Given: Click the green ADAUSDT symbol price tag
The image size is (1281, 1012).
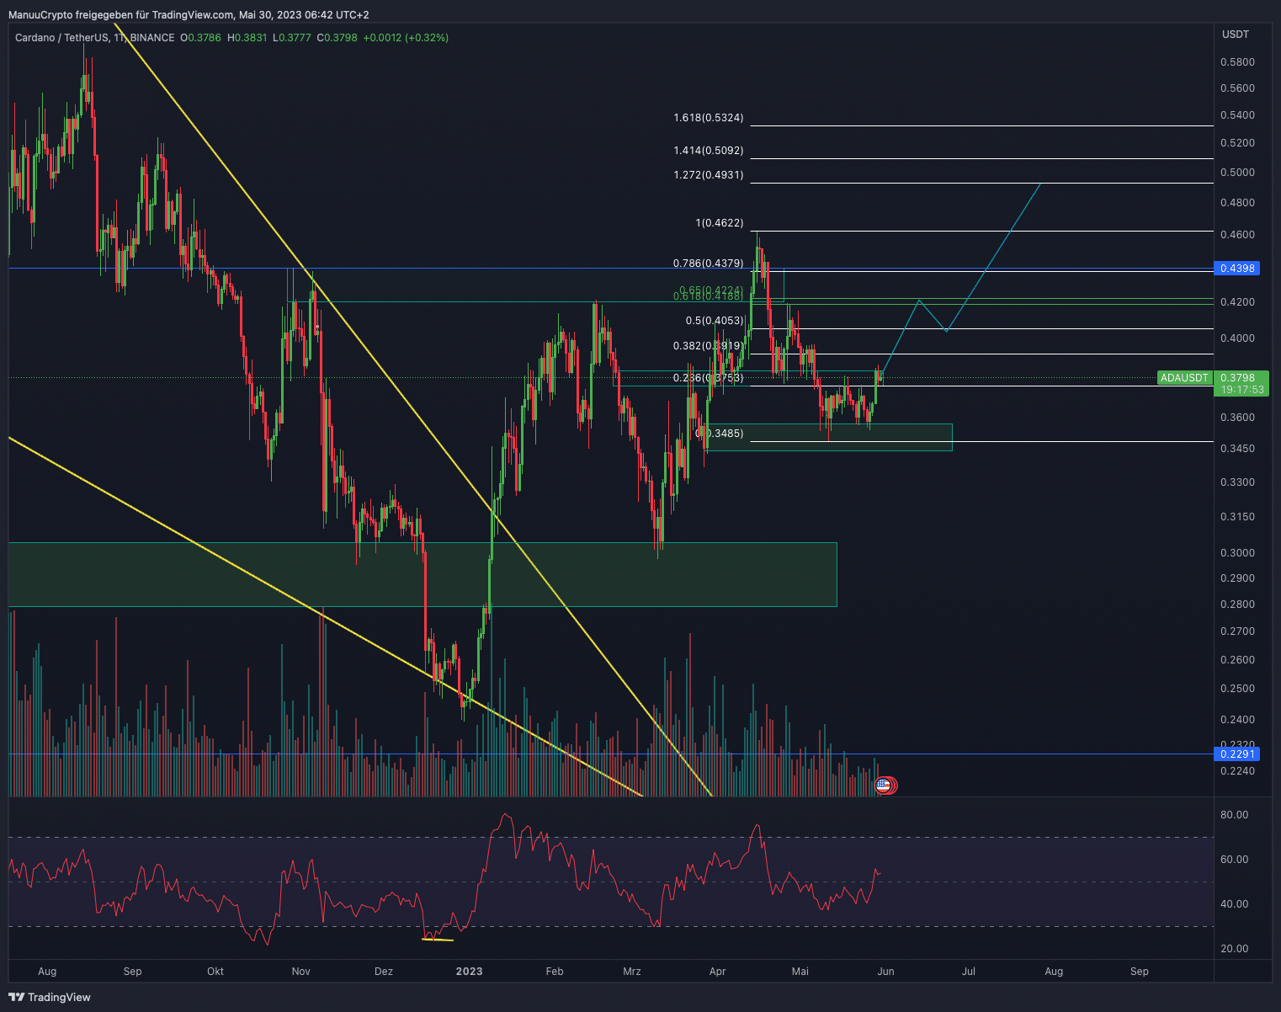Looking at the screenshot, I should 1184,378.
